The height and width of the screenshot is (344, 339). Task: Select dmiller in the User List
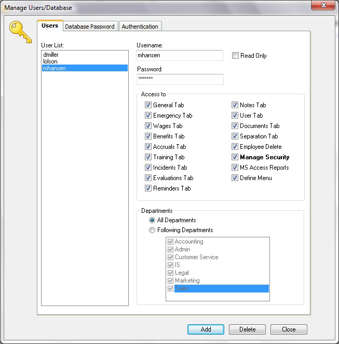(50, 54)
